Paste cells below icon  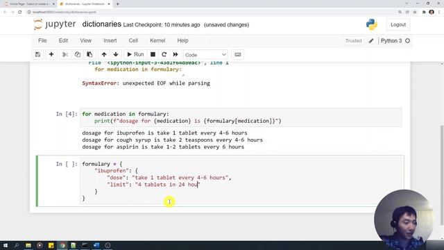click(x=89, y=54)
